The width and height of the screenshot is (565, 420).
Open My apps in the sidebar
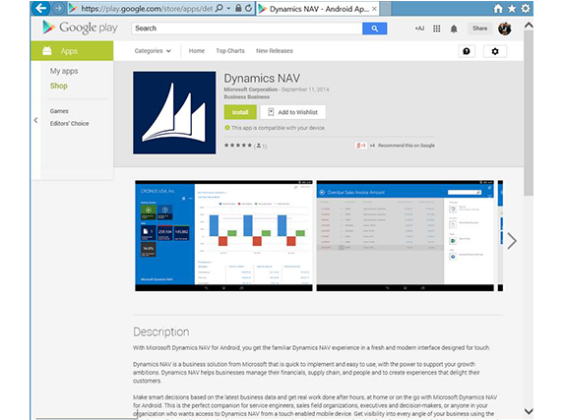coord(64,71)
